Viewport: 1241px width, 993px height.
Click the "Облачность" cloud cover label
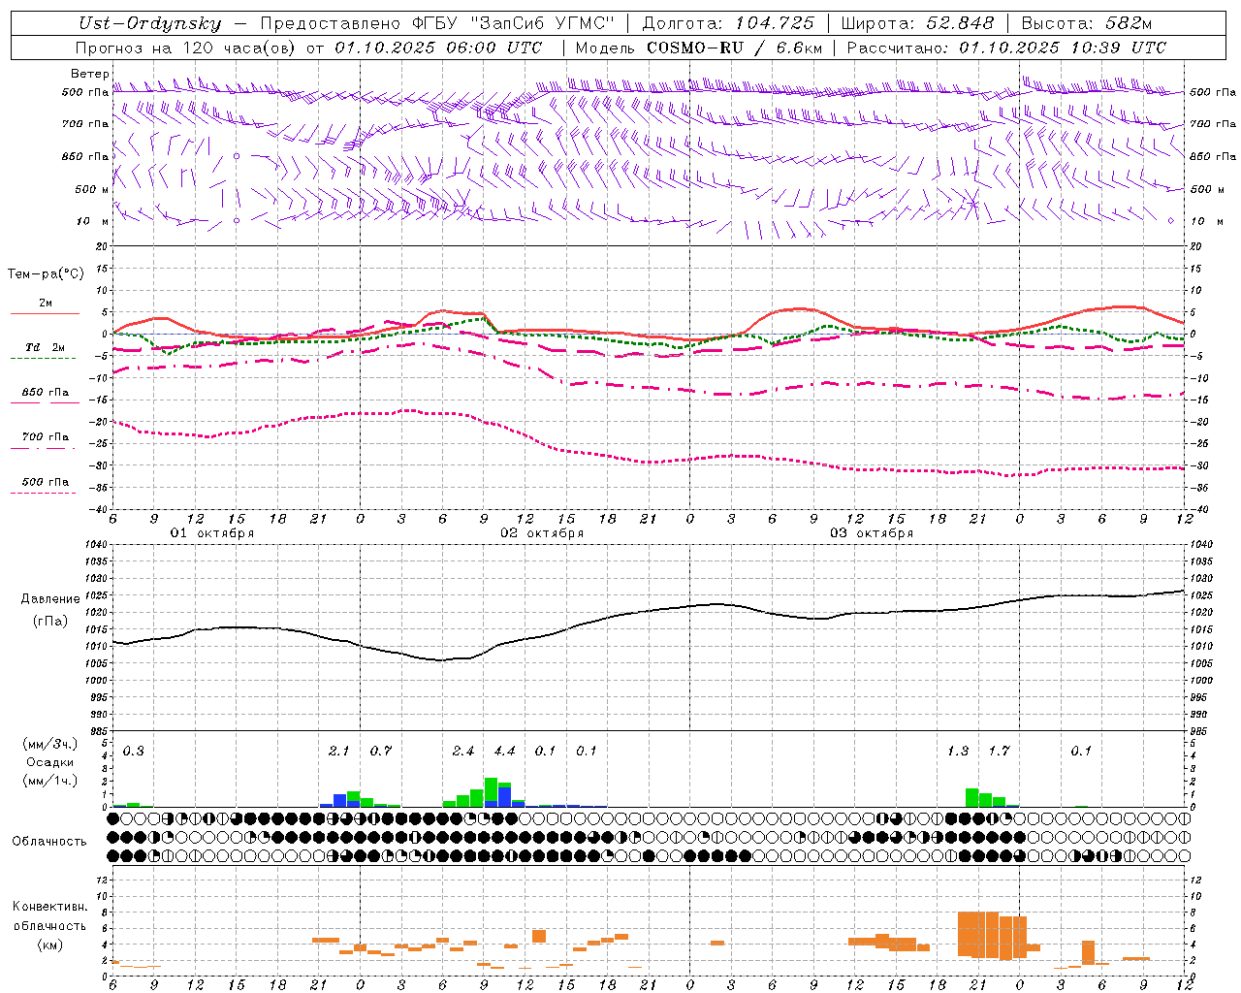click(49, 842)
